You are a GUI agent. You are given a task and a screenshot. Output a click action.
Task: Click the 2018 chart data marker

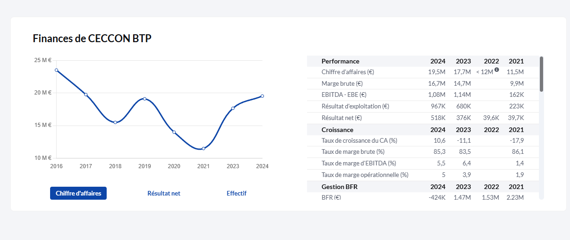[x=115, y=122]
